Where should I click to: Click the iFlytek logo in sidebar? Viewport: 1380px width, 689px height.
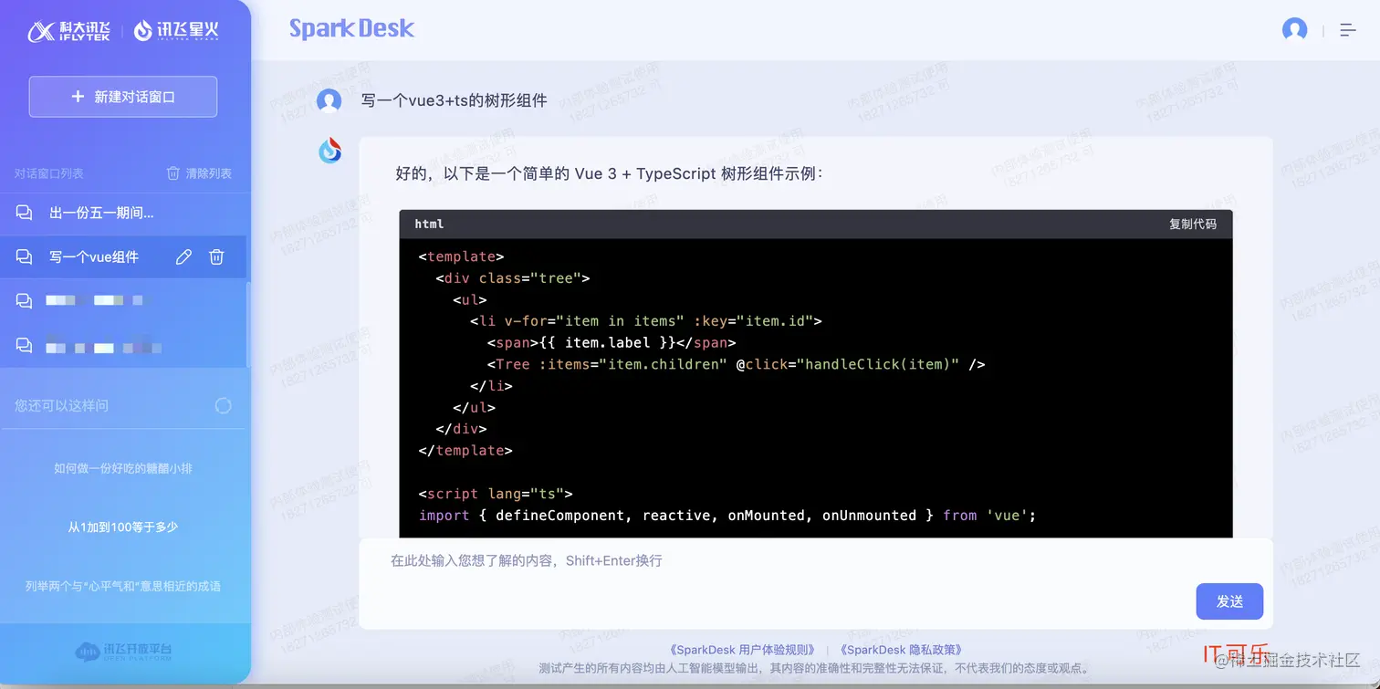point(69,31)
